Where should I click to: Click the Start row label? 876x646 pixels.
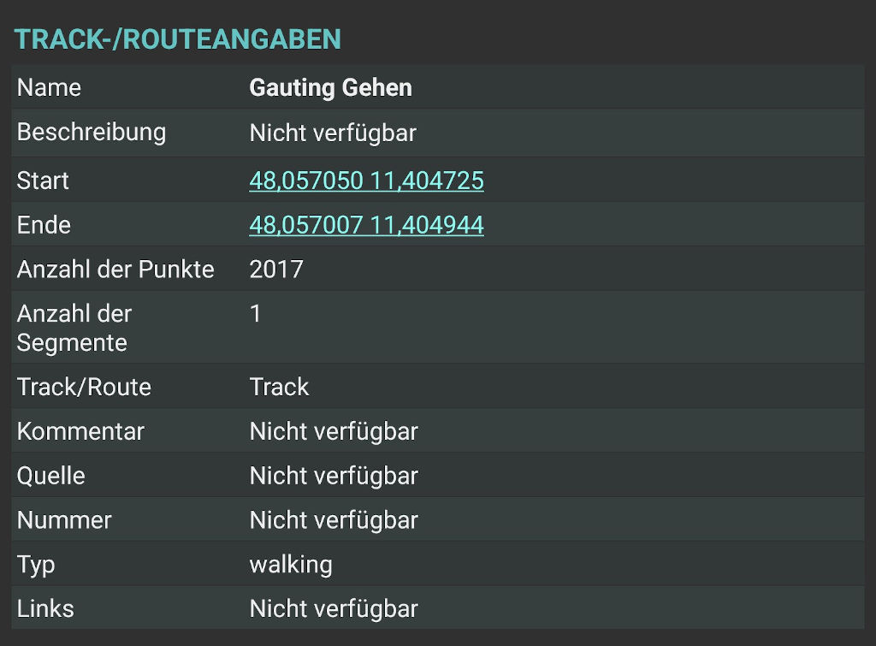pyautogui.click(x=43, y=181)
